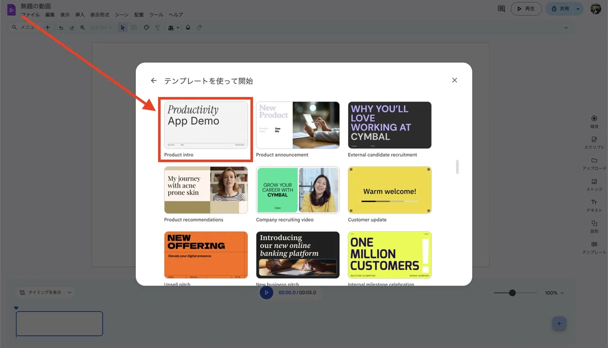Viewport: 608px width, 348px height.
Task: Open the ファイル menu
Action: [x=30, y=15]
